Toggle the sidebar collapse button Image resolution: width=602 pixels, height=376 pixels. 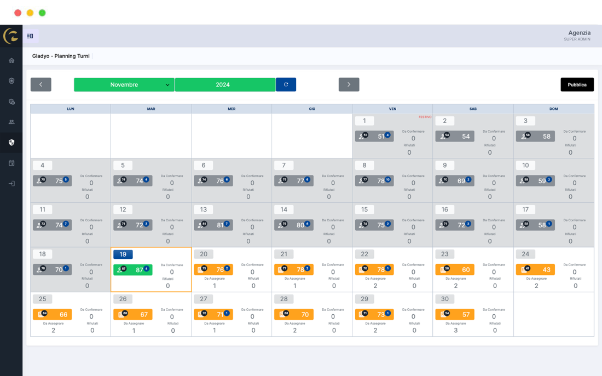click(x=30, y=36)
